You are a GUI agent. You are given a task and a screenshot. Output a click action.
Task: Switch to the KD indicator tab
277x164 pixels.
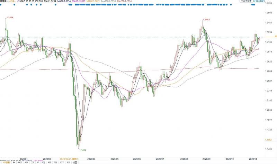(x=38, y=163)
